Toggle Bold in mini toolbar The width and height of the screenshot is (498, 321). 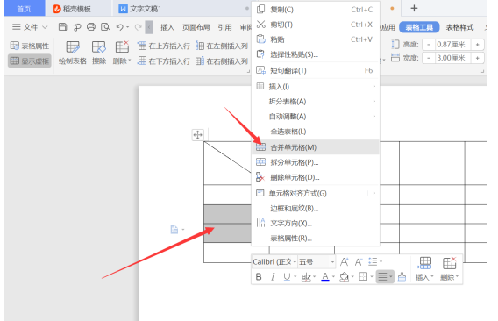pyautogui.click(x=259, y=277)
